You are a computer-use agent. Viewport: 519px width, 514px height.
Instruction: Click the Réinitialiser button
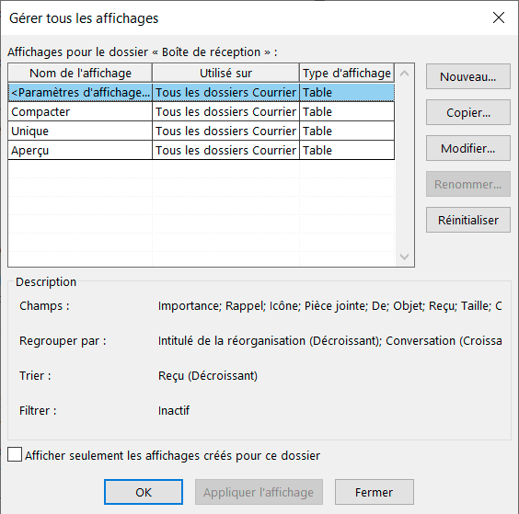coord(468,220)
